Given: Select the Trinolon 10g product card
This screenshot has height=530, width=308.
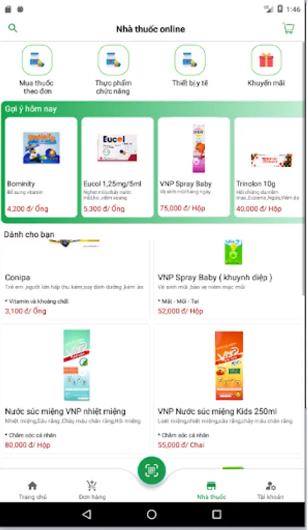Looking at the screenshot, I should tap(269, 167).
